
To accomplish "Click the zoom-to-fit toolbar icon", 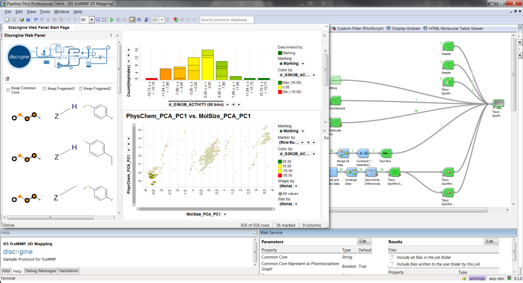I will pos(104,20).
